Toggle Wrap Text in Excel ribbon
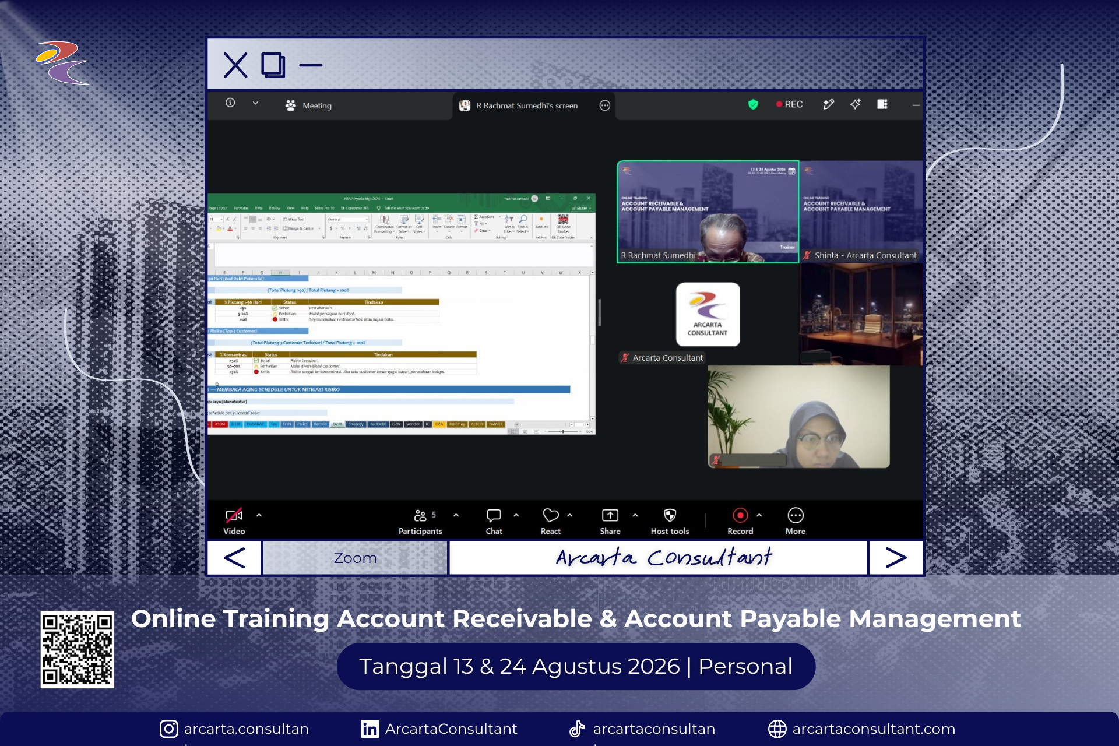 pyautogui.click(x=294, y=219)
